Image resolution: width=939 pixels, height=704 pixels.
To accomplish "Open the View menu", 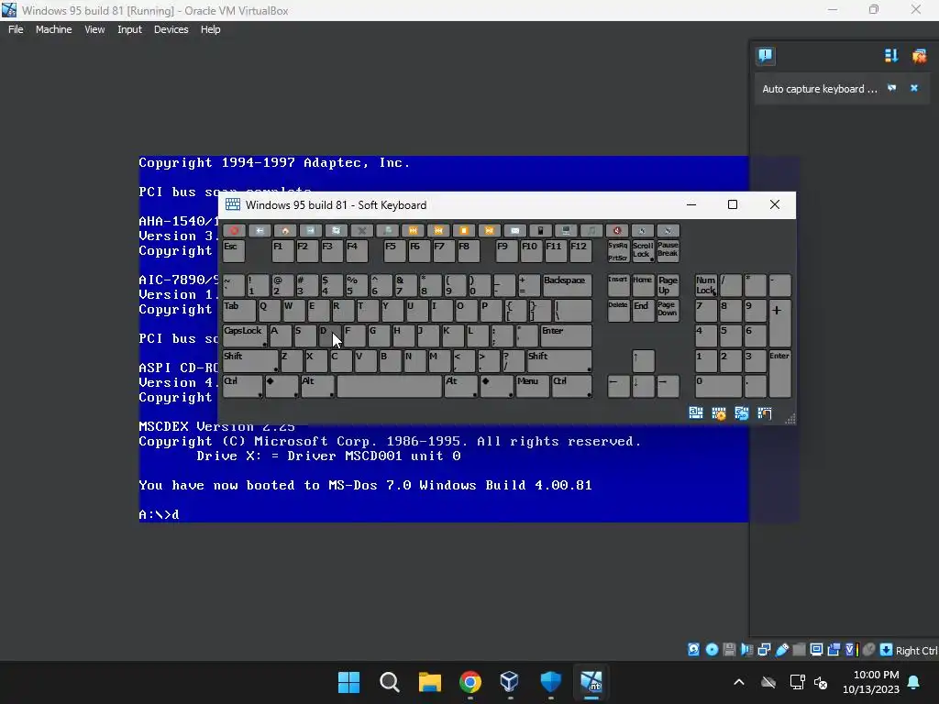I will [94, 29].
